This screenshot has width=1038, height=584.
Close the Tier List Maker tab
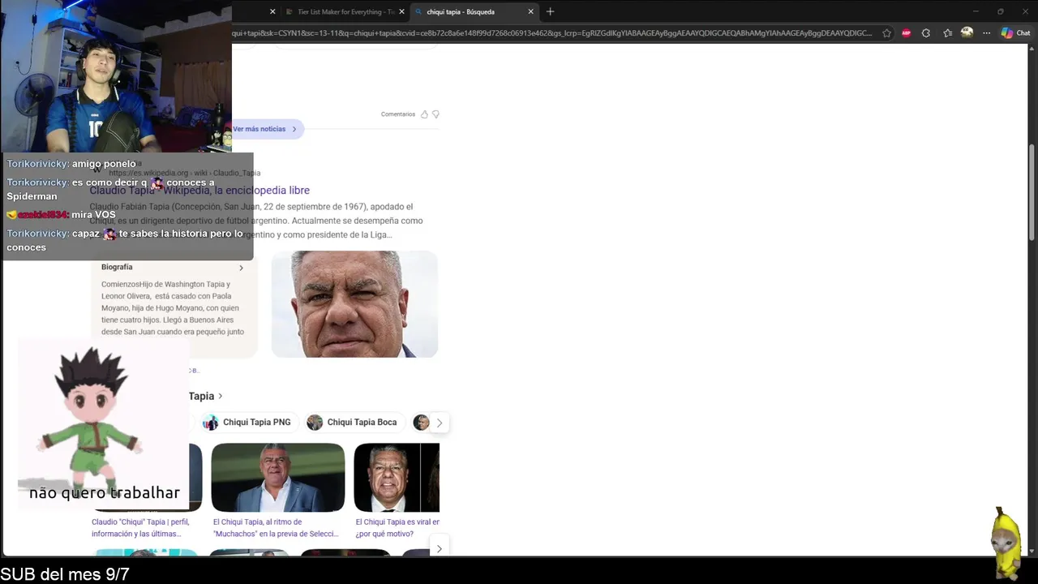(x=401, y=11)
